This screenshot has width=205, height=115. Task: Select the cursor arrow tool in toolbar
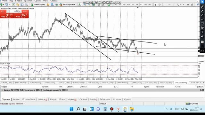pyautogui.click(x=155, y=4)
